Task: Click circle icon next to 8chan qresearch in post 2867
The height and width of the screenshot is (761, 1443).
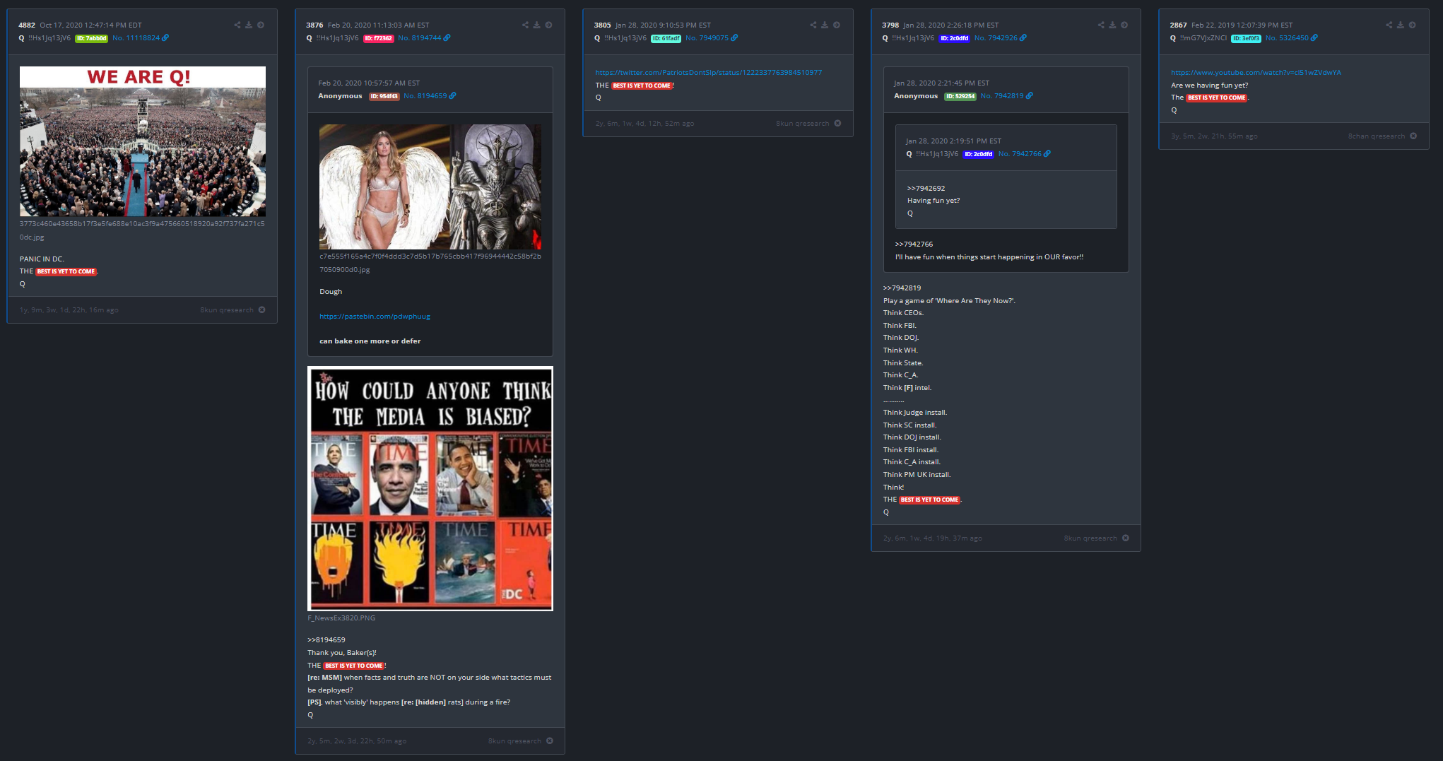Action: click(x=1413, y=136)
